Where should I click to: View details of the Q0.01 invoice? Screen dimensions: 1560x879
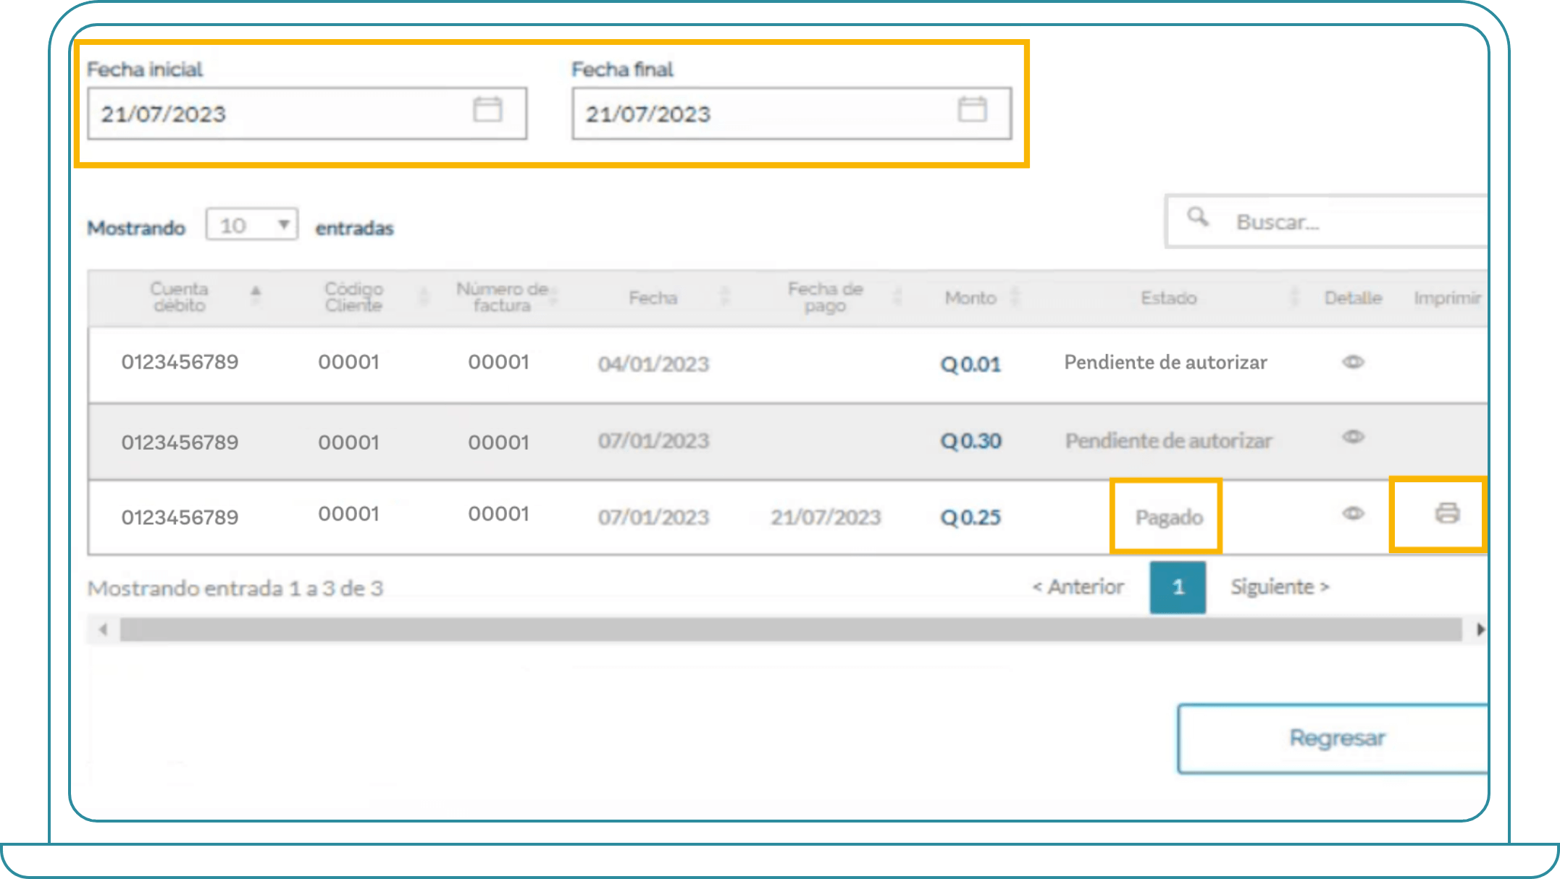click(x=1353, y=361)
